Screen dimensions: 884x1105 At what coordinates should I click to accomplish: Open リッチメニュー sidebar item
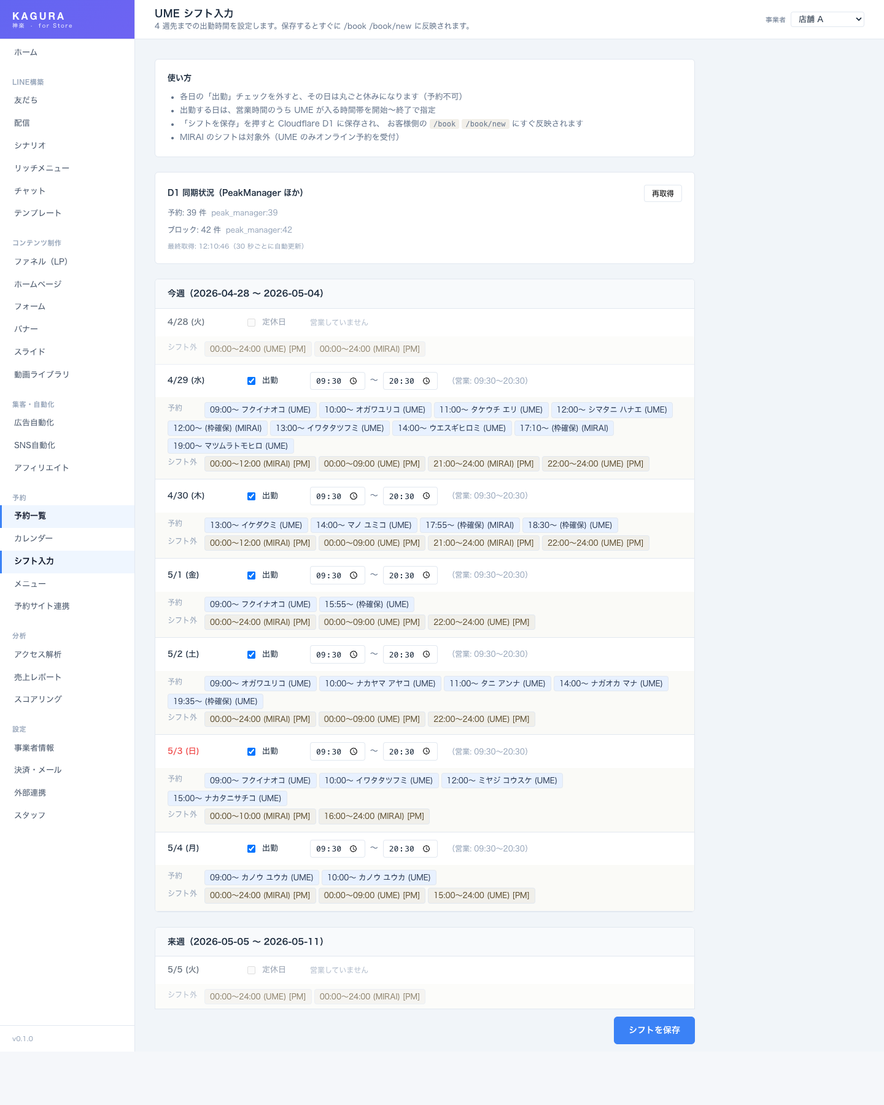[42, 168]
